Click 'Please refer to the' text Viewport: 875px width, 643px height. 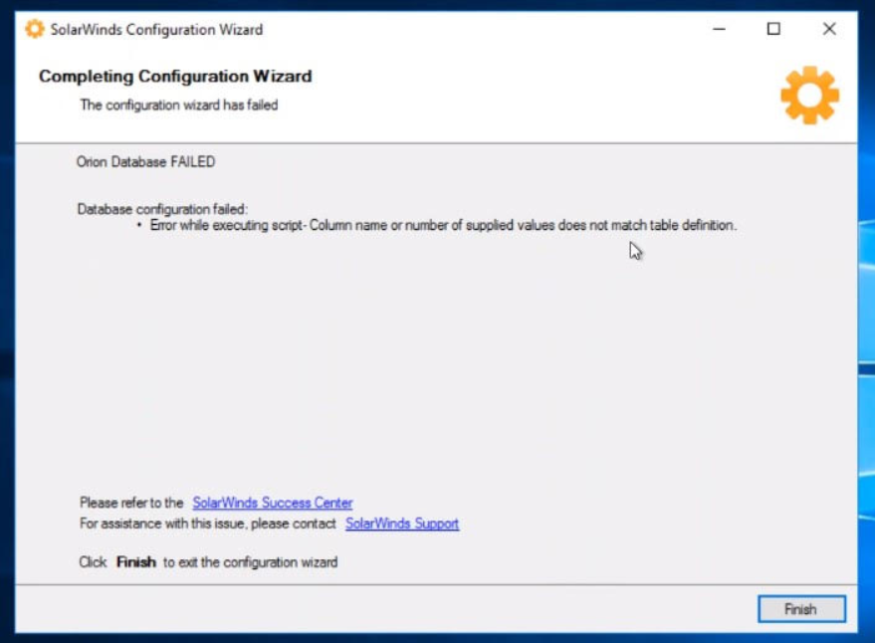coord(131,503)
